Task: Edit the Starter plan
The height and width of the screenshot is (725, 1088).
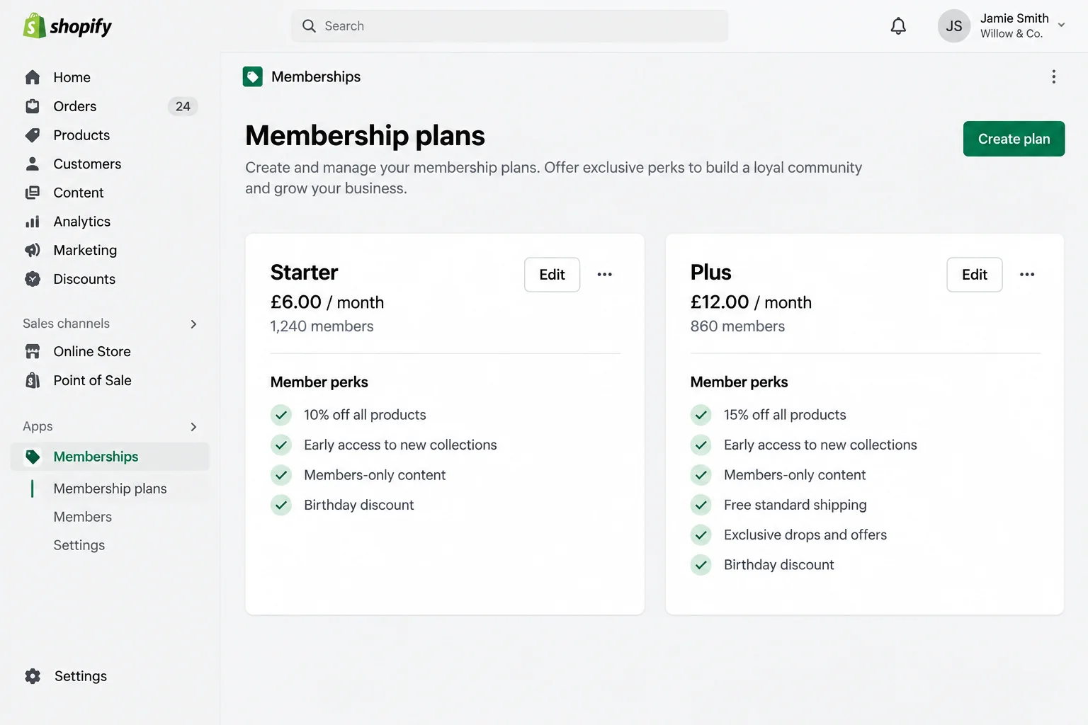Action: (552, 275)
